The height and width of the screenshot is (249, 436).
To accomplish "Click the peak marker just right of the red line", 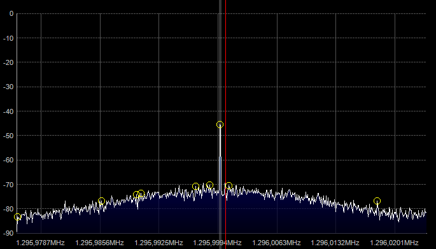I will coord(229,185).
